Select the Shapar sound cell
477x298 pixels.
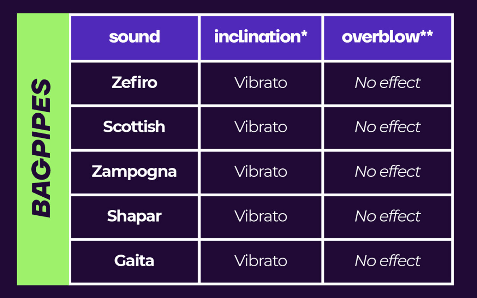click(134, 217)
